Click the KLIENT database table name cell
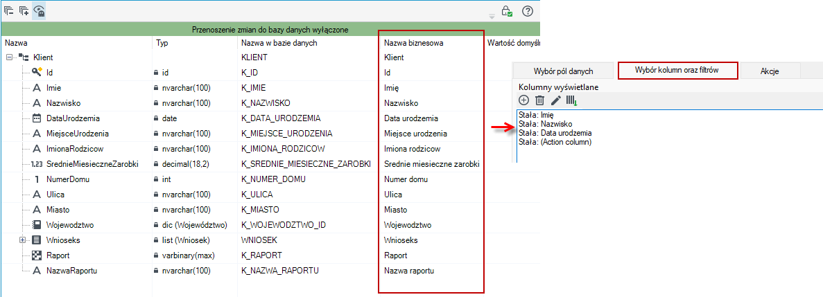The height and width of the screenshot is (297, 823). [254, 57]
